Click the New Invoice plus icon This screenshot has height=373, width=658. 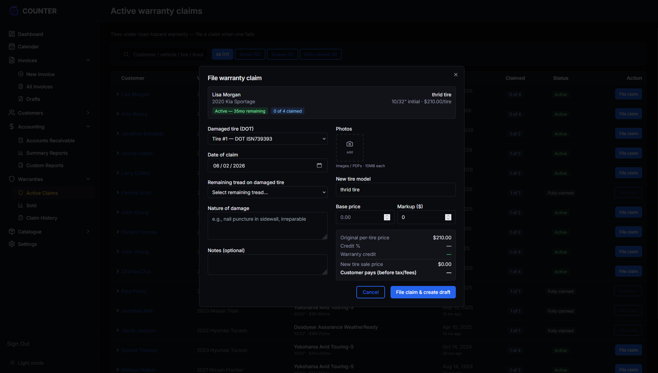pos(21,74)
